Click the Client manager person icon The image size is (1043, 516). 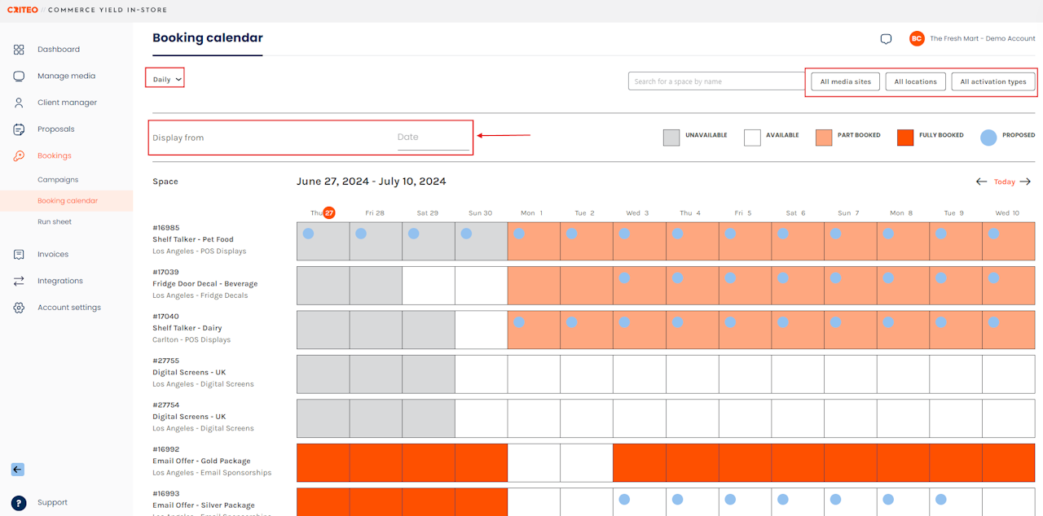pyautogui.click(x=19, y=103)
